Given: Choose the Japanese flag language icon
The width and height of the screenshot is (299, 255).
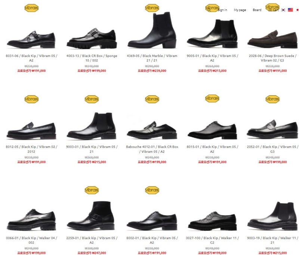Looking at the screenshot, I should [297, 10].
